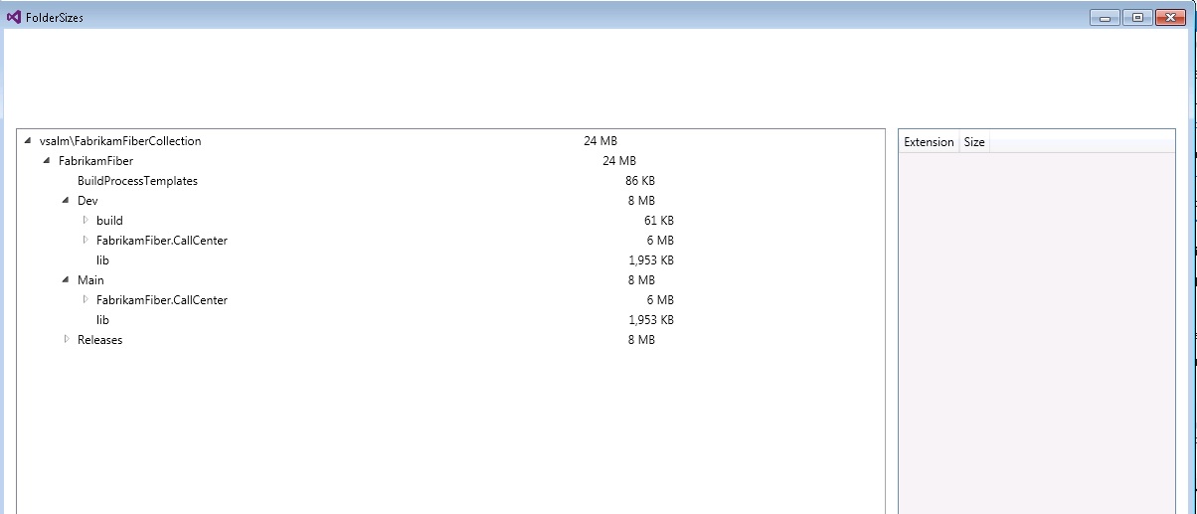Sort by the Size column header
This screenshot has height=514, width=1197.
click(974, 142)
